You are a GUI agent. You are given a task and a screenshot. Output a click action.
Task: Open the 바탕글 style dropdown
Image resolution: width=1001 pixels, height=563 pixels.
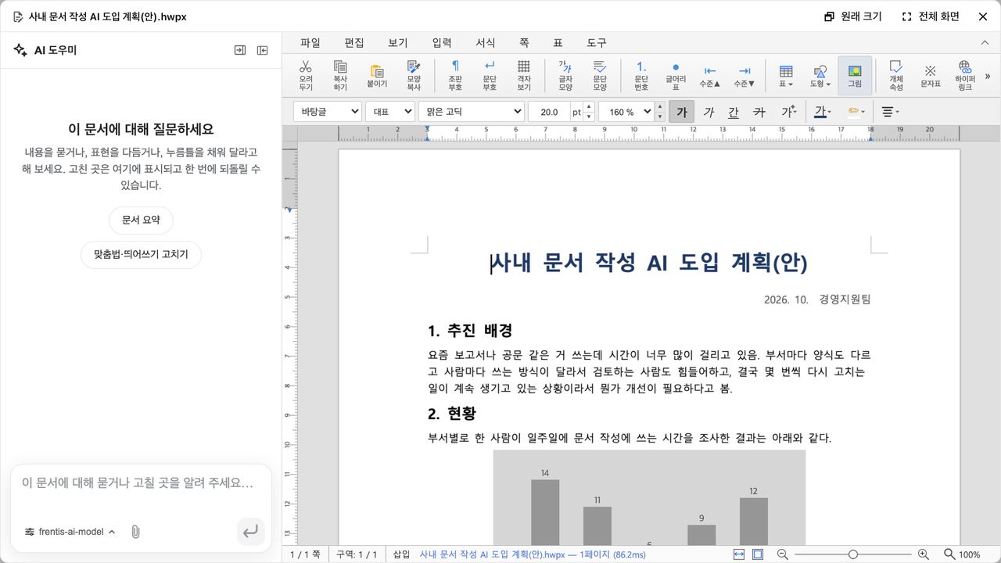[x=328, y=112]
